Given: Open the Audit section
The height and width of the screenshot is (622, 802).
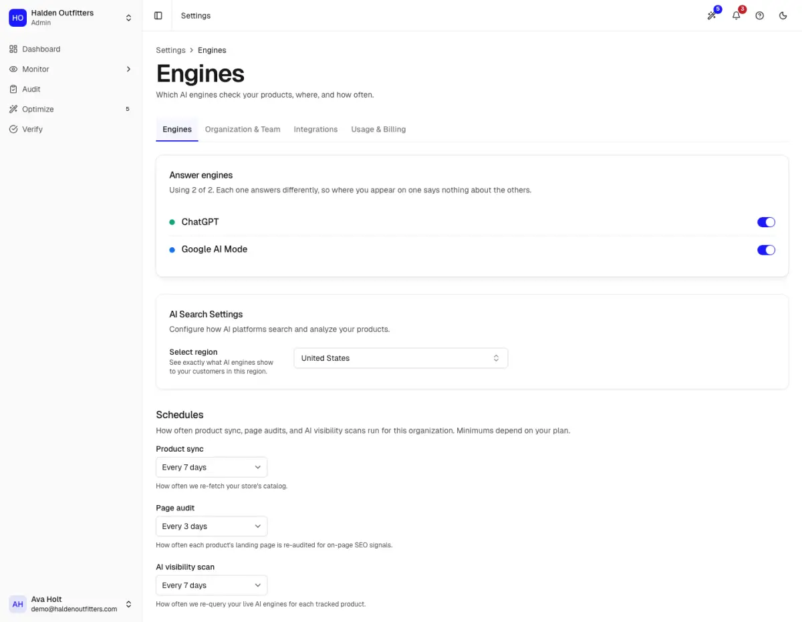Looking at the screenshot, I should tap(71, 89).
